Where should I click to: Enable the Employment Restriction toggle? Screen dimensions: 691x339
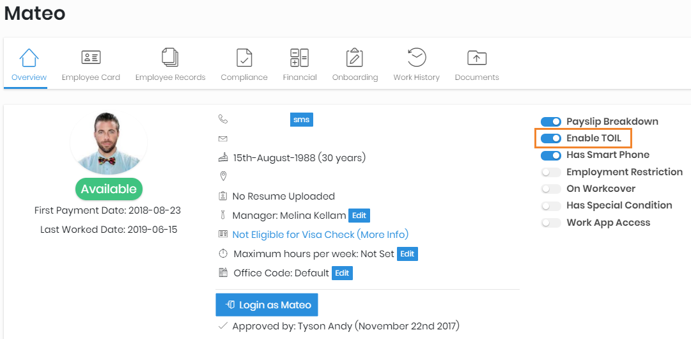550,172
